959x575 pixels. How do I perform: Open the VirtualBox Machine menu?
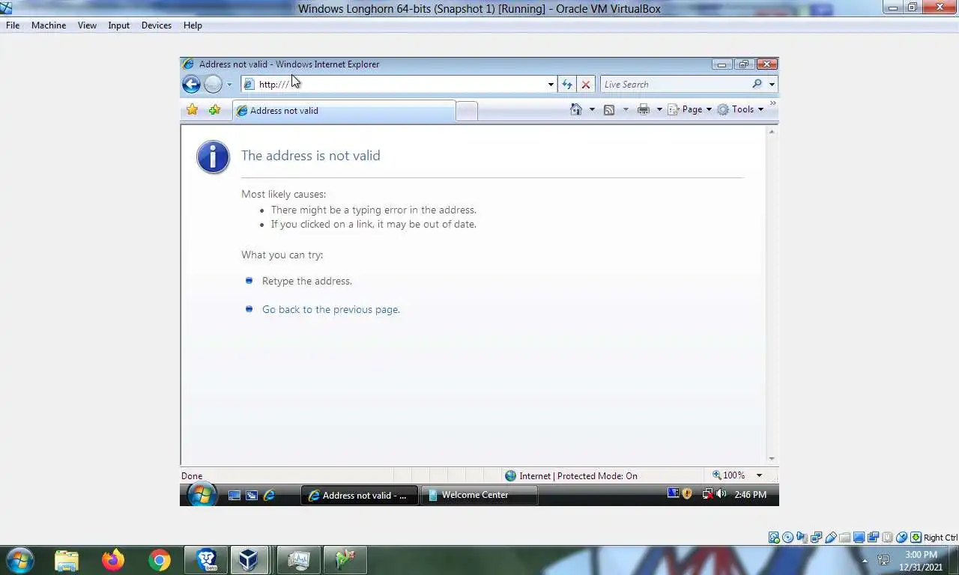(49, 25)
